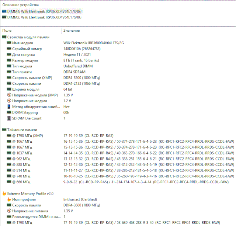The image size is (236, 226).
Task: Click icon beside '@ 1037 МГц' timing
Action: coord(9,153)
